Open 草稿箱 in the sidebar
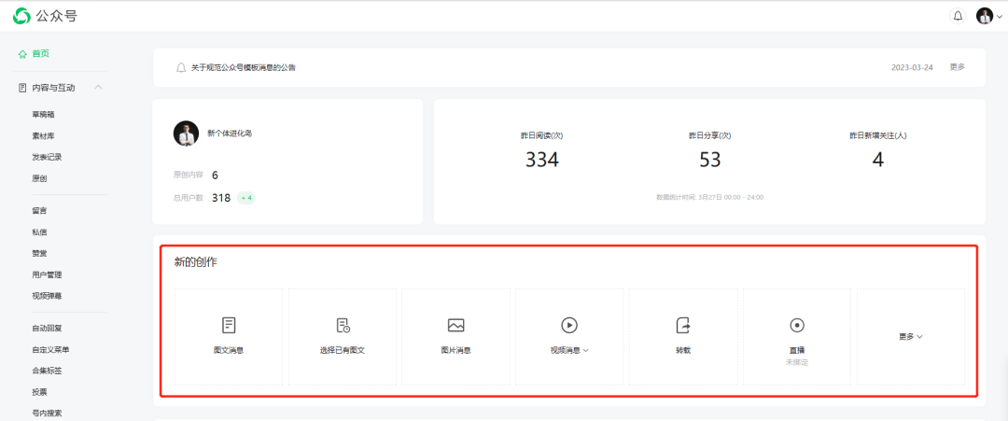This screenshot has width=1008, height=421. (43, 114)
